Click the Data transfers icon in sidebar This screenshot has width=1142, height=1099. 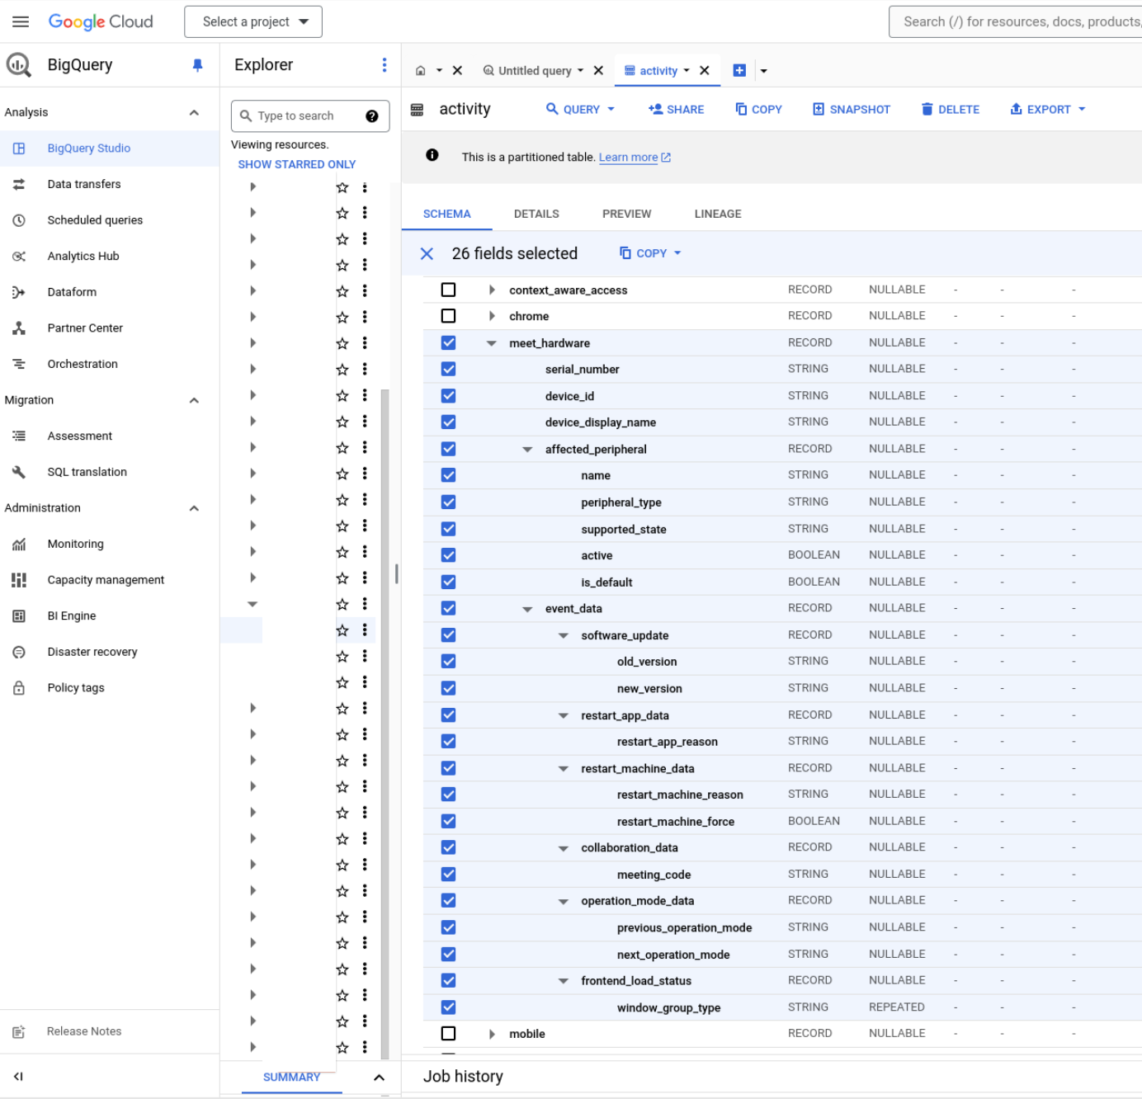19,185
